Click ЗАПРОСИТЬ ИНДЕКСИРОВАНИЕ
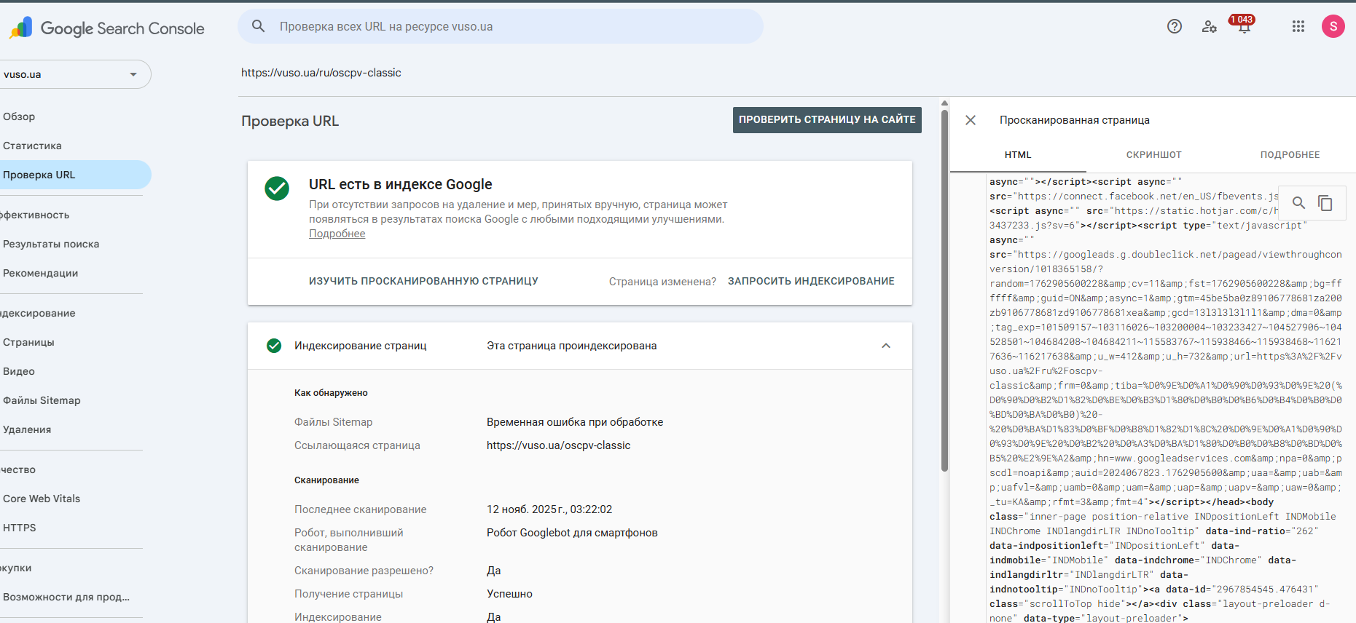This screenshot has height=623, width=1356. pyautogui.click(x=811, y=281)
